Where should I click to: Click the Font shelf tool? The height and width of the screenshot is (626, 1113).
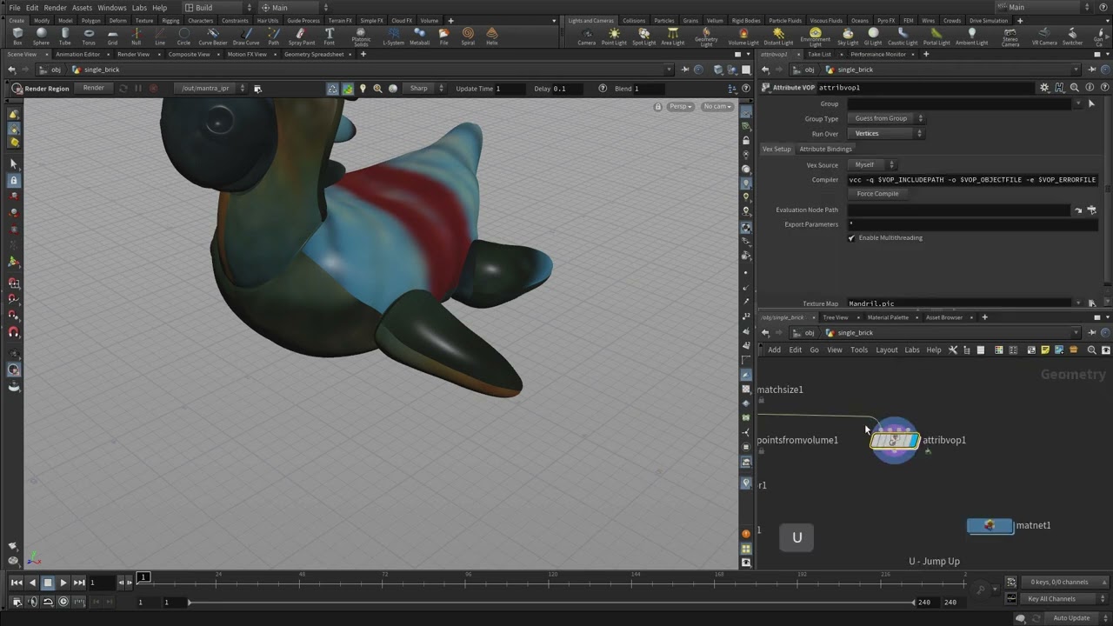[x=329, y=36]
